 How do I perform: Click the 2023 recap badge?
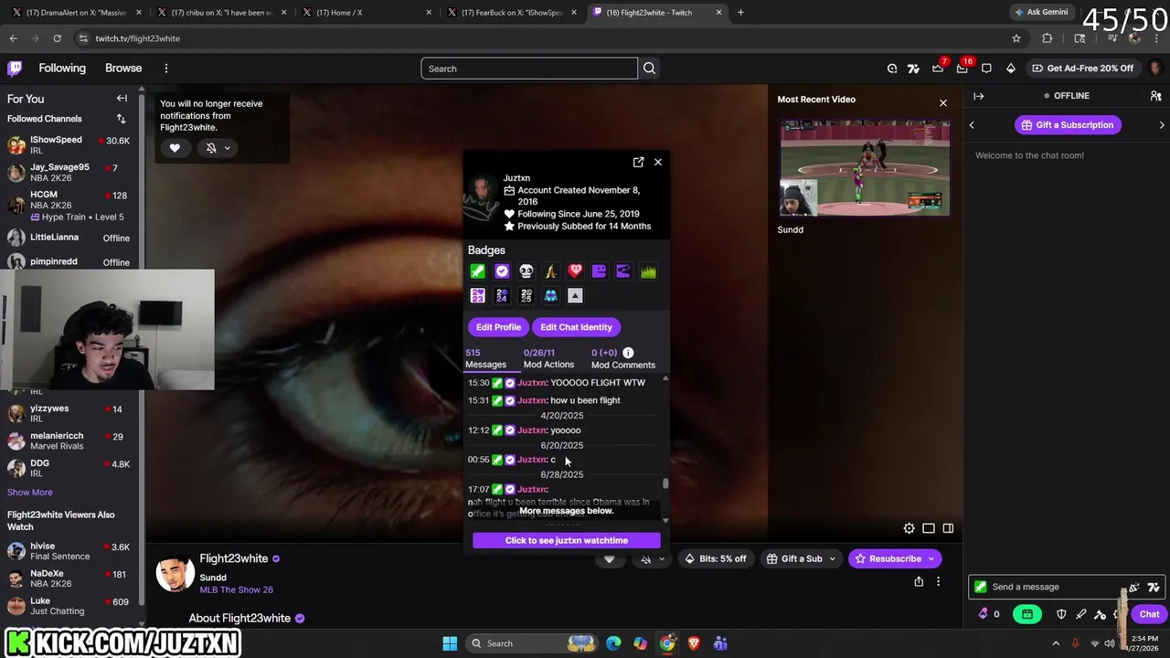click(x=477, y=295)
